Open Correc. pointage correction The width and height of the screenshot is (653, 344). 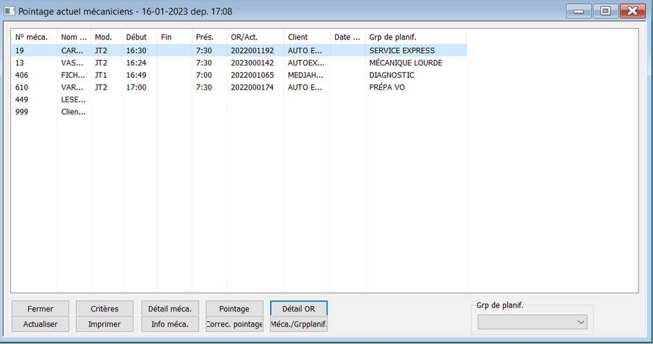[x=234, y=324]
